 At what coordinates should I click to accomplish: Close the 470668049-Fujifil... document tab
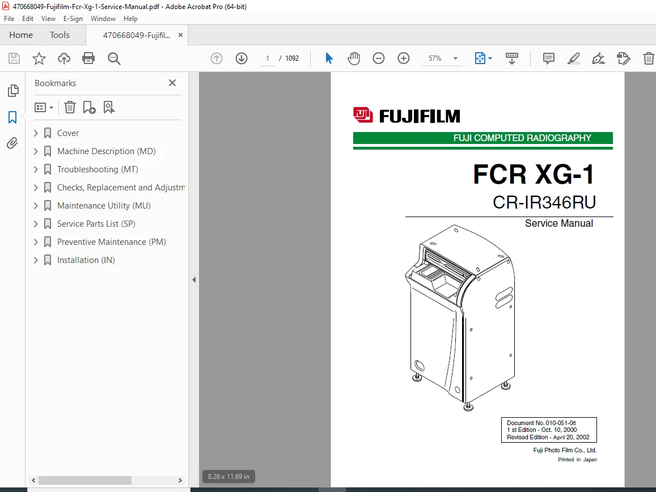click(180, 35)
